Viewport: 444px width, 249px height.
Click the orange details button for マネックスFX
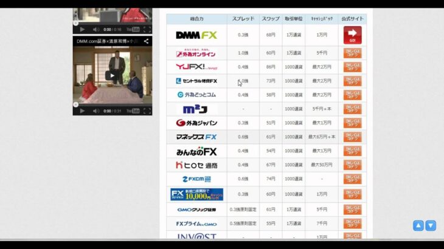(x=352, y=137)
